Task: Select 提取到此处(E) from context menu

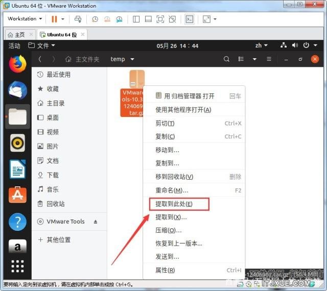Action: pyautogui.click(x=174, y=204)
